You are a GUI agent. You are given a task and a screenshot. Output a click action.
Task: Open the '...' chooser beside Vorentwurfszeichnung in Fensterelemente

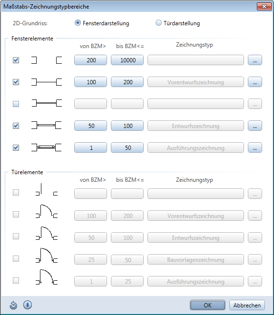point(255,82)
